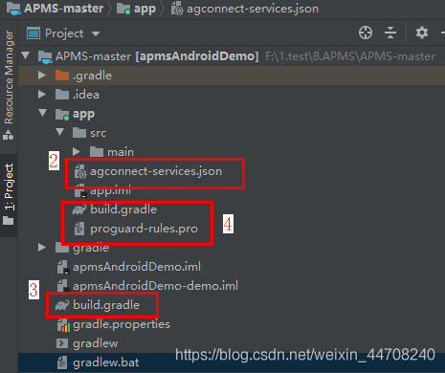Collapse the app module arrow
The width and height of the screenshot is (445, 373).
[x=43, y=113]
